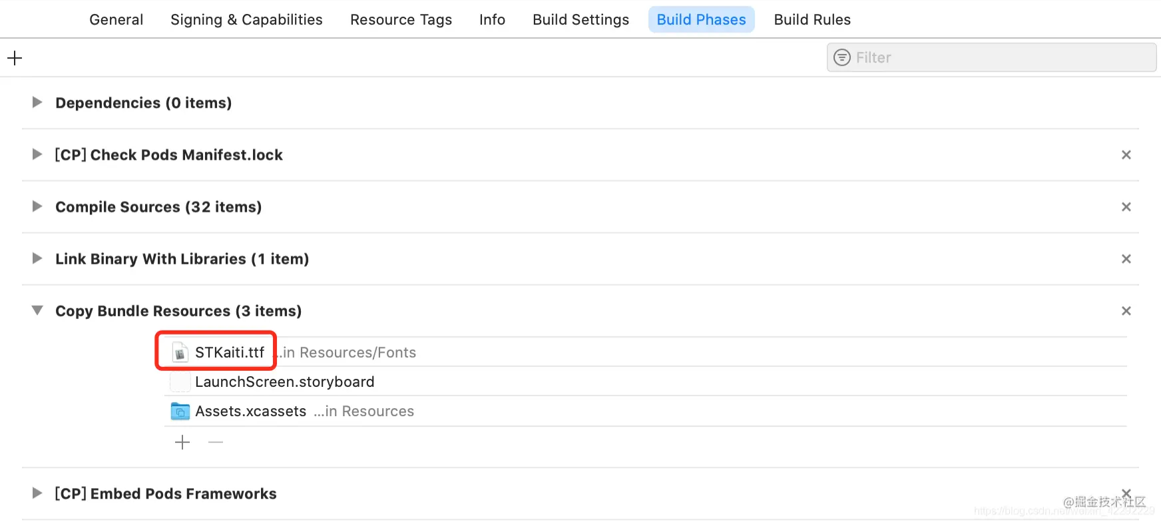Image resolution: width=1161 pixels, height=522 pixels.
Task: Expand the Embed Pods Frameworks section
Action: click(x=37, y=493)
